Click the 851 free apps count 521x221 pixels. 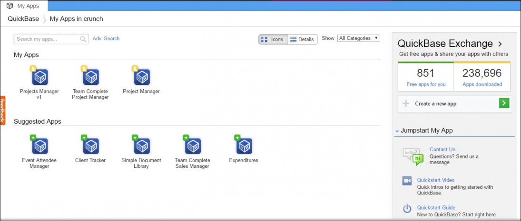coord(426,73)
